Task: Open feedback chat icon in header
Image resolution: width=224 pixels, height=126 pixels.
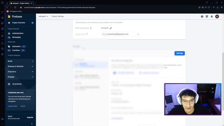Action: (x=207, y=16)
